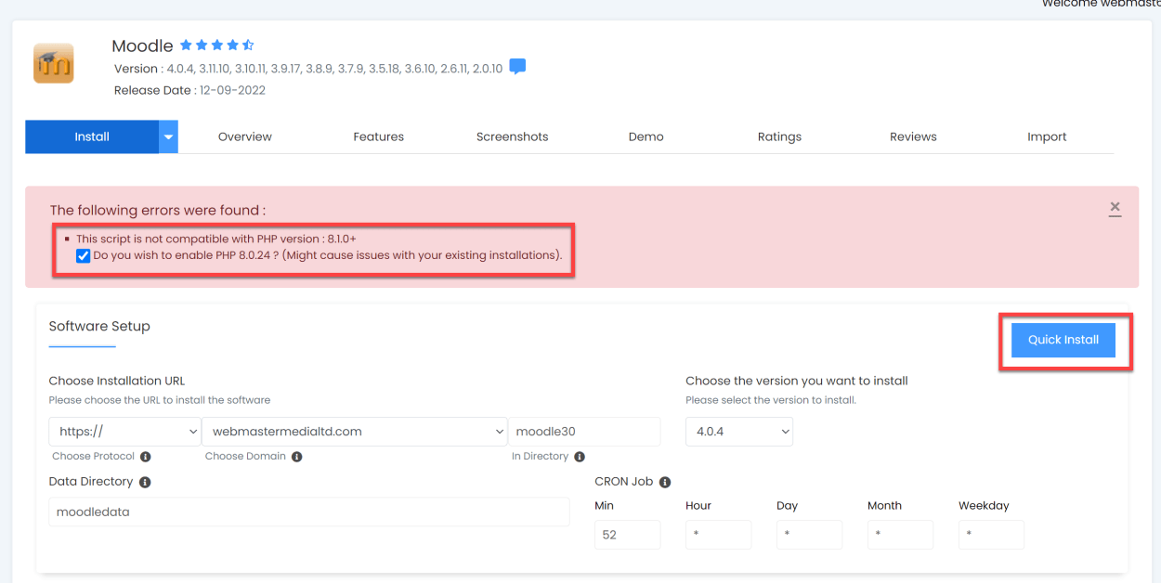
Task: Open the https:// protocol dropdown
Action: [x=125, y=432]
